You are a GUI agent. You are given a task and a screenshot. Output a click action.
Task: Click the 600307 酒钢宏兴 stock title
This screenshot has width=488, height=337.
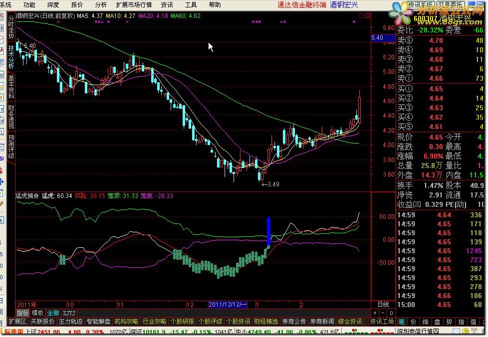click(x=442, y=18)
